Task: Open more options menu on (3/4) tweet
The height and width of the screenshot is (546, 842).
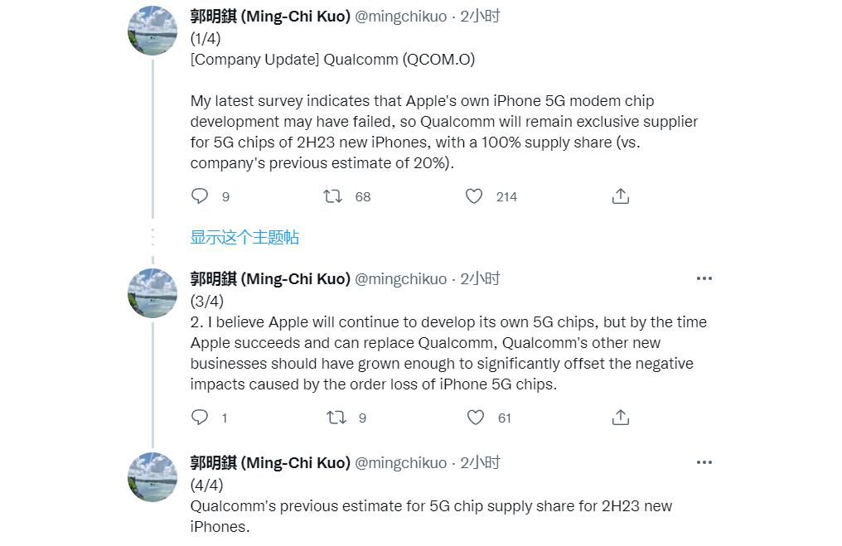Action: pyautogui.click(x=704, y=278)
